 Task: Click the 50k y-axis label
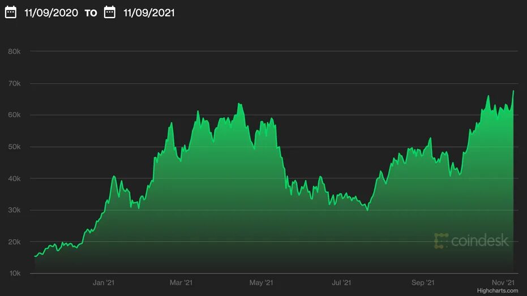coord(15,147)
